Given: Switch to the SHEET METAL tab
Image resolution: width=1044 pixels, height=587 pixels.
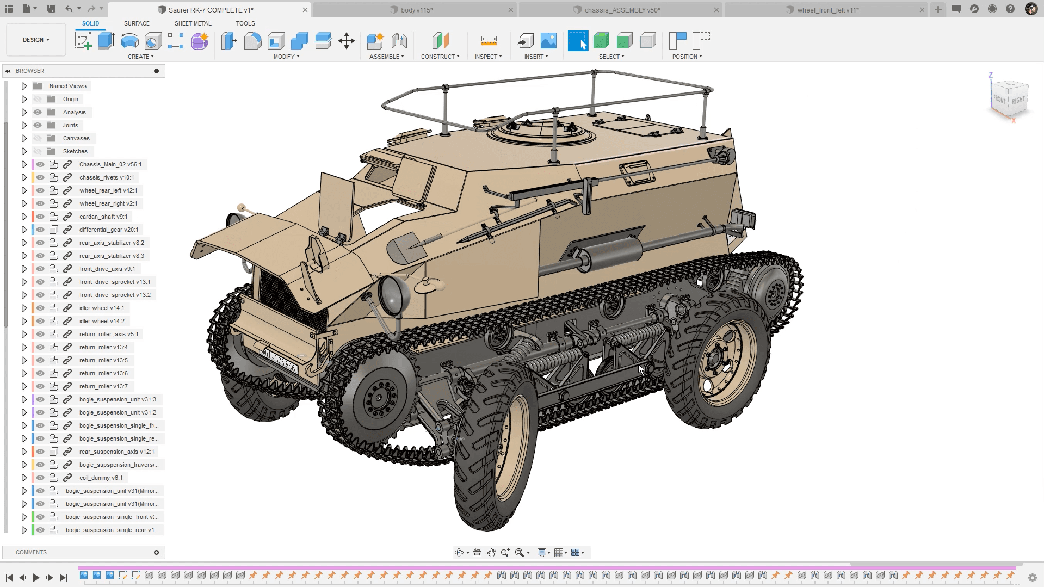Looking at the screenshot, I should 193,23.
